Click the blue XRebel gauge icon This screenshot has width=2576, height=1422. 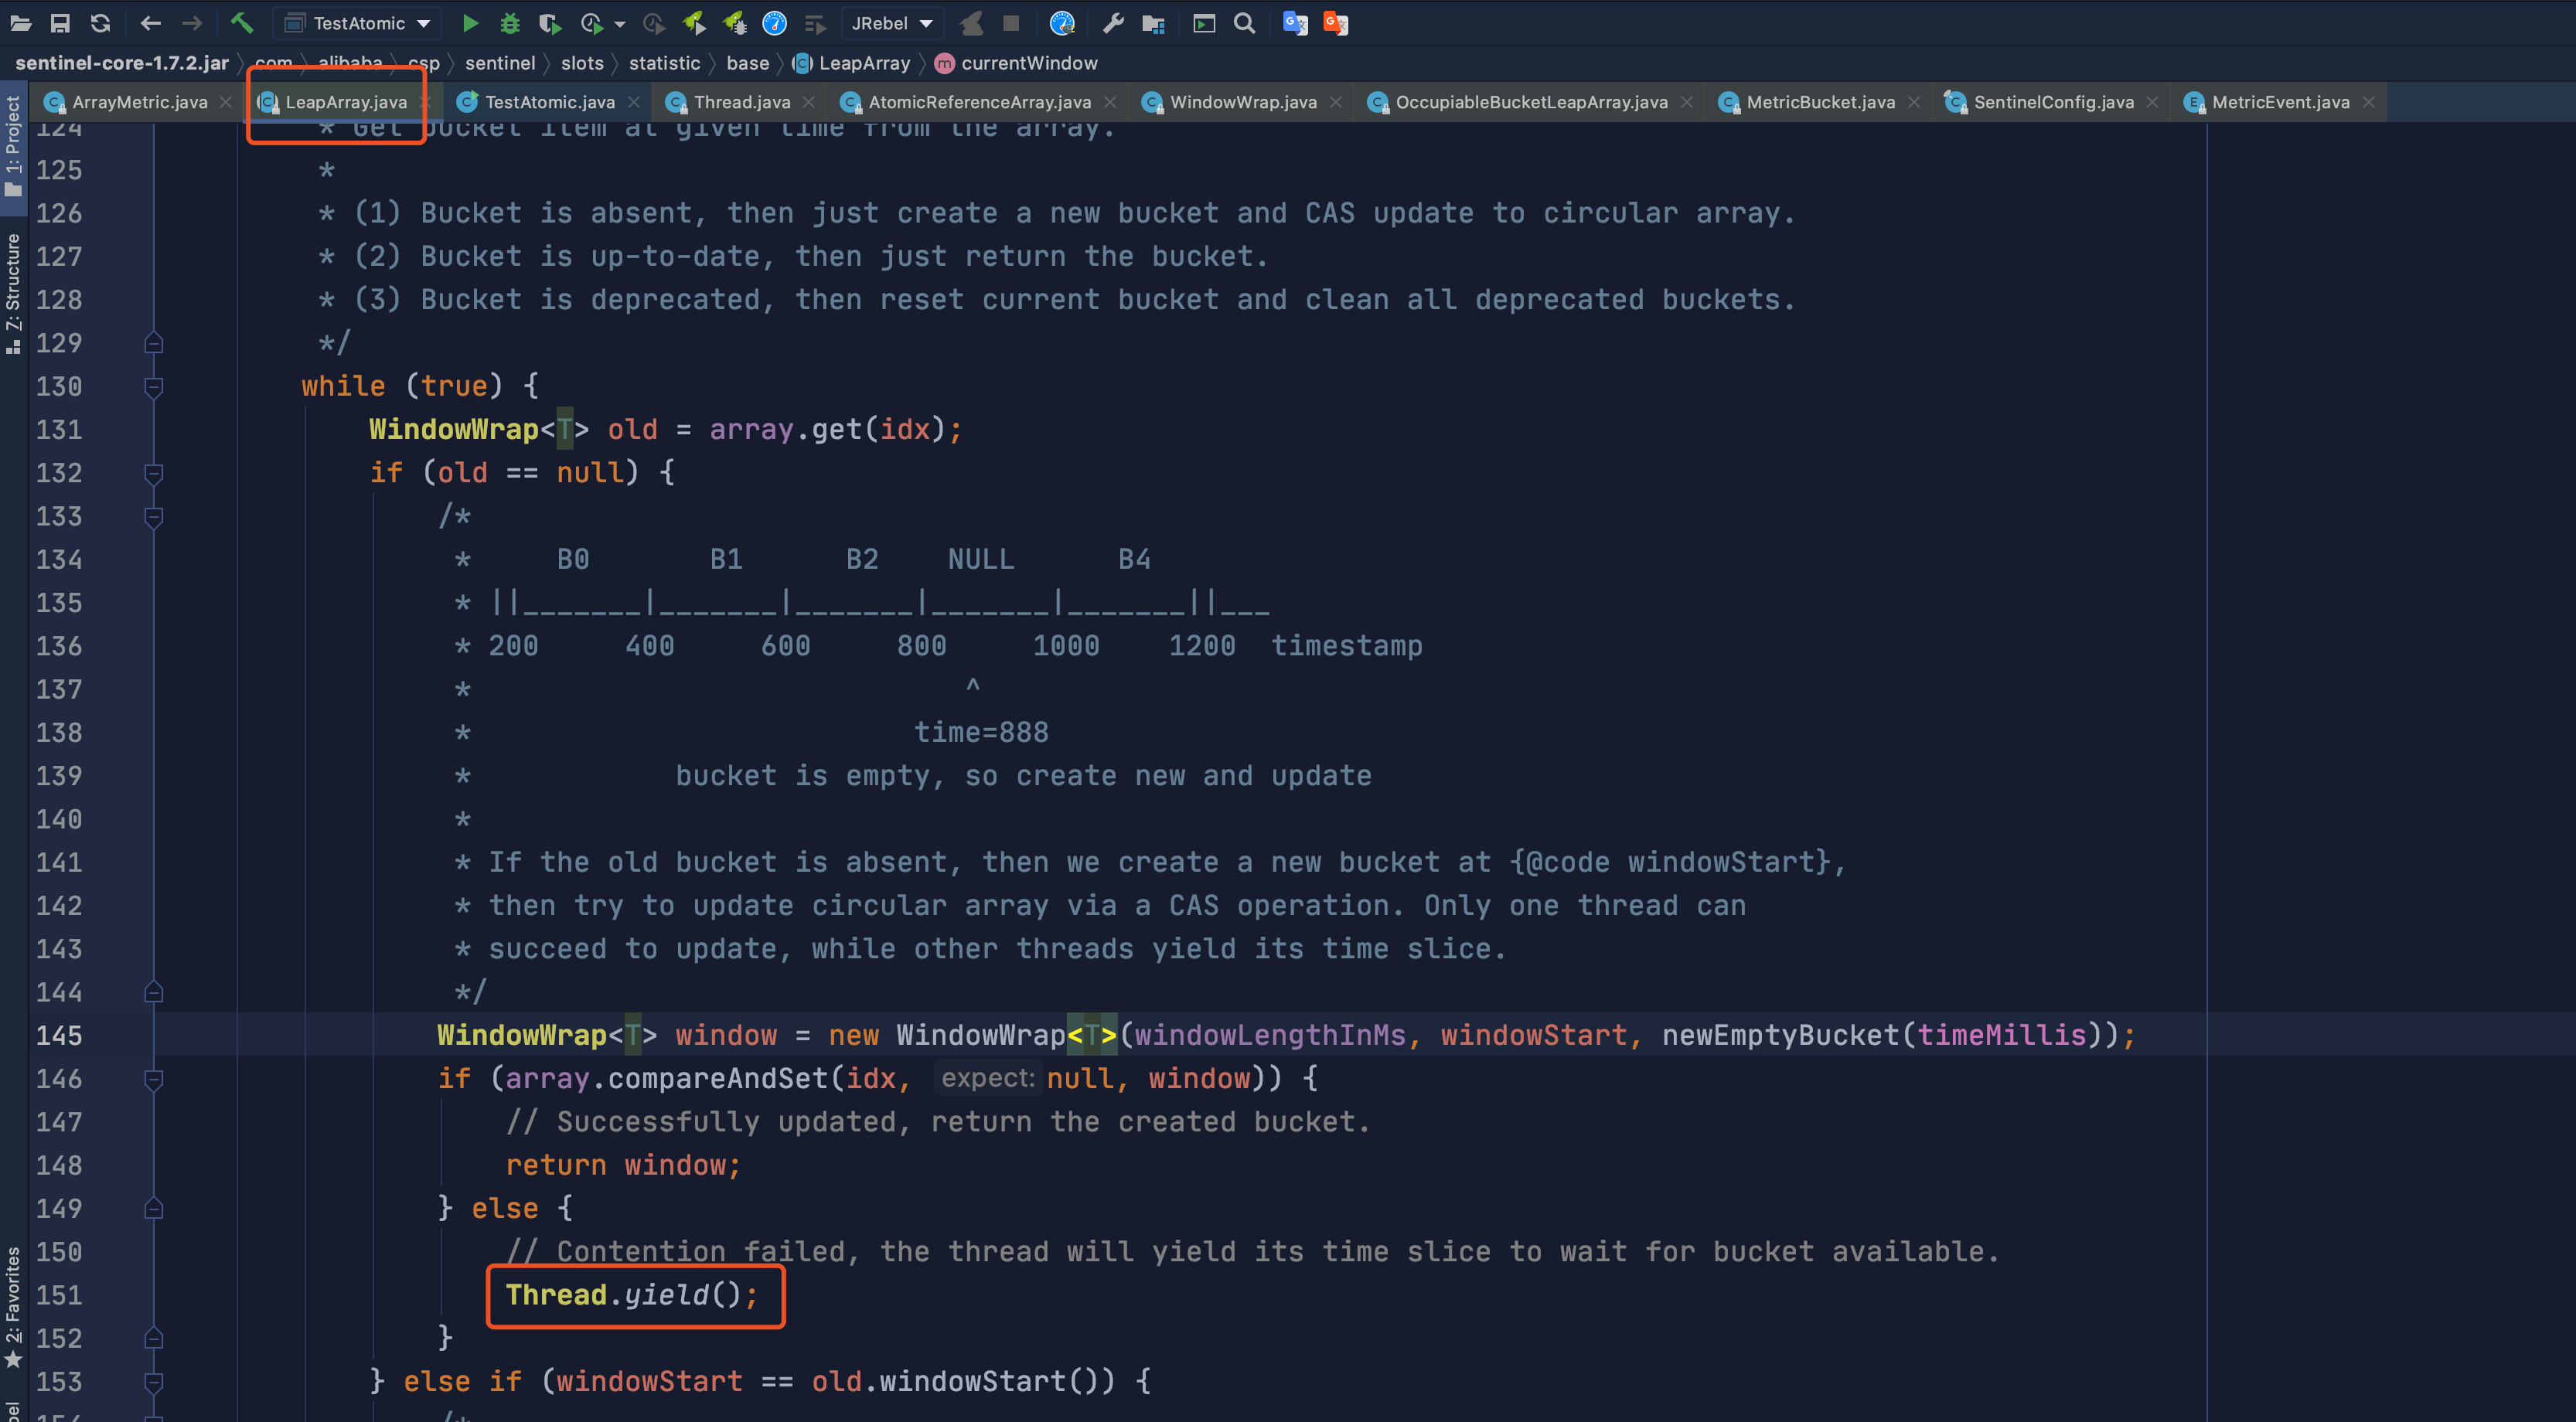point(775,23)
